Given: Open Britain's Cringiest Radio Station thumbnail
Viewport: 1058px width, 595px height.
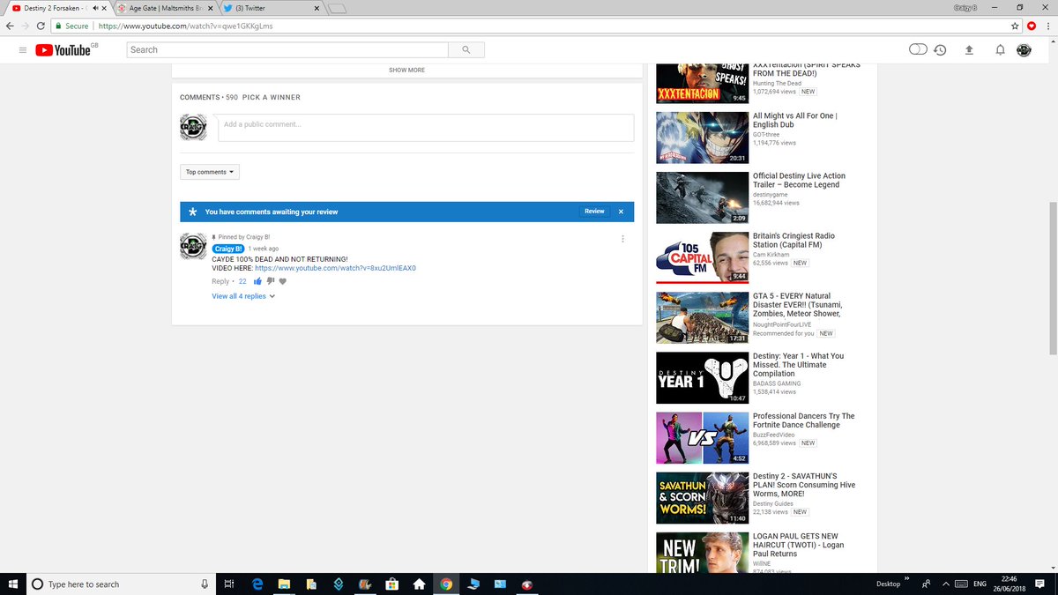Looking at the screenshot, I should (x=703, y=257).
